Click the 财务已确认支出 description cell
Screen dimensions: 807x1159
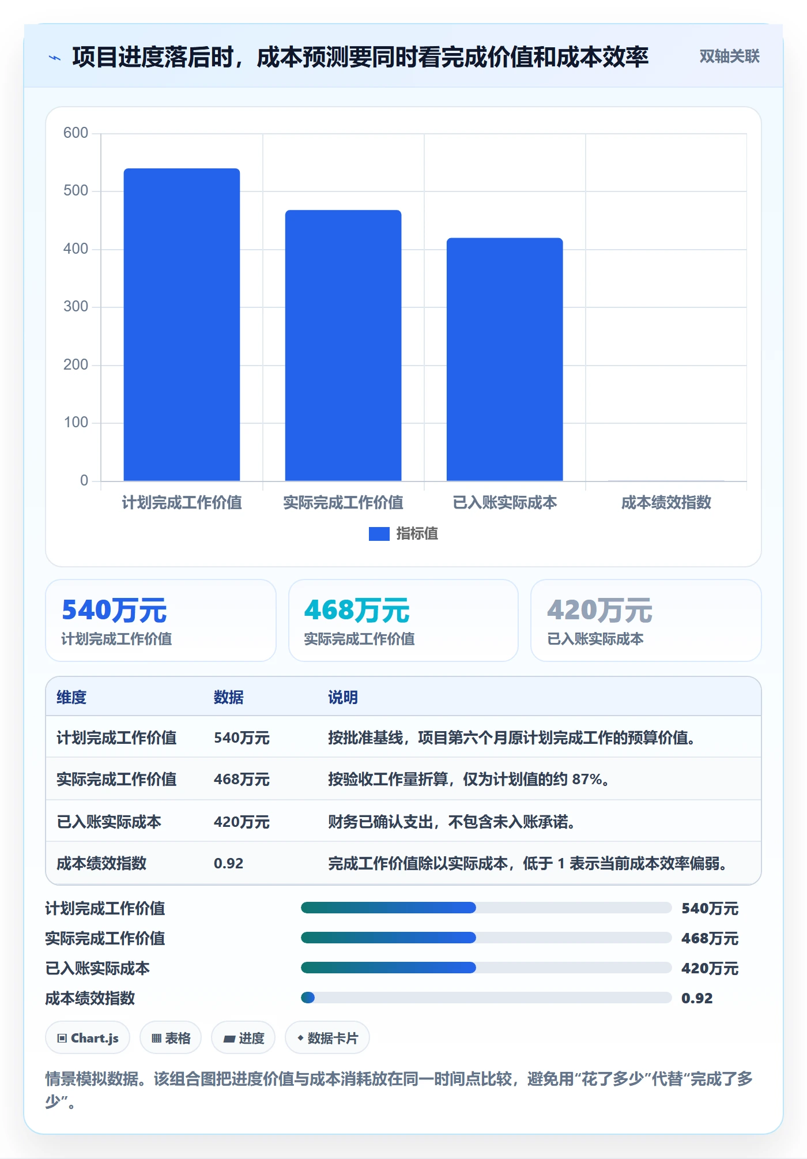point(452,822)
